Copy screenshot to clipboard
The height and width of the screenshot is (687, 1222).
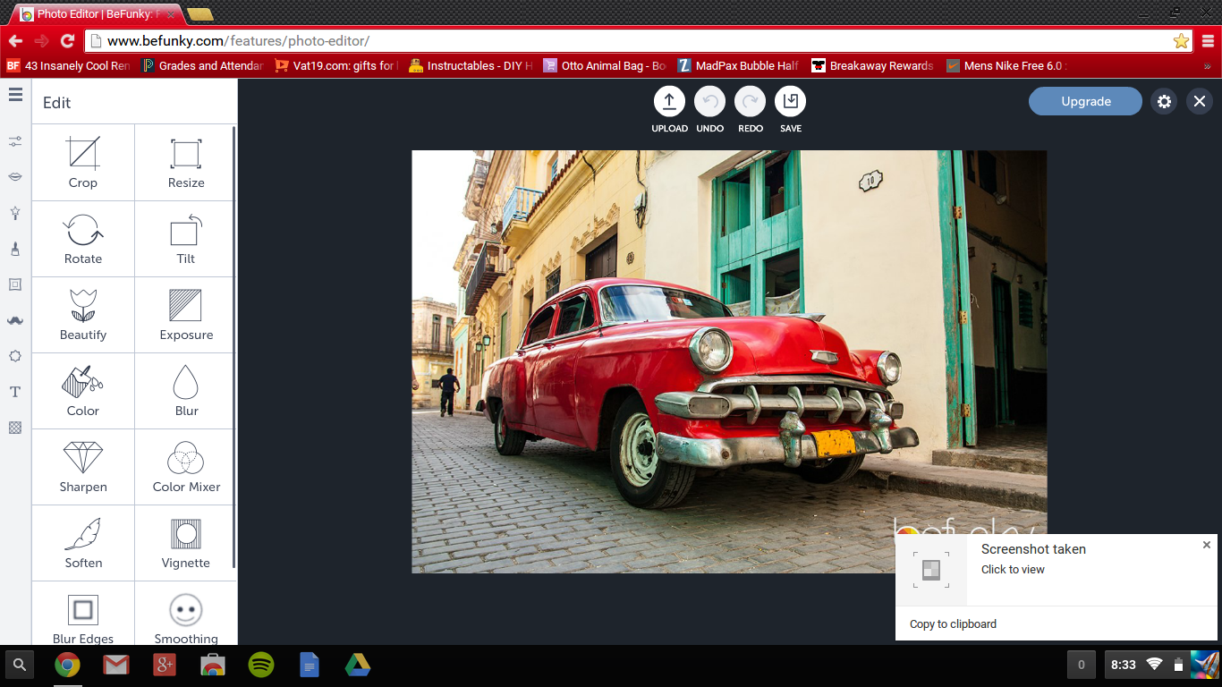coord(953,624)
